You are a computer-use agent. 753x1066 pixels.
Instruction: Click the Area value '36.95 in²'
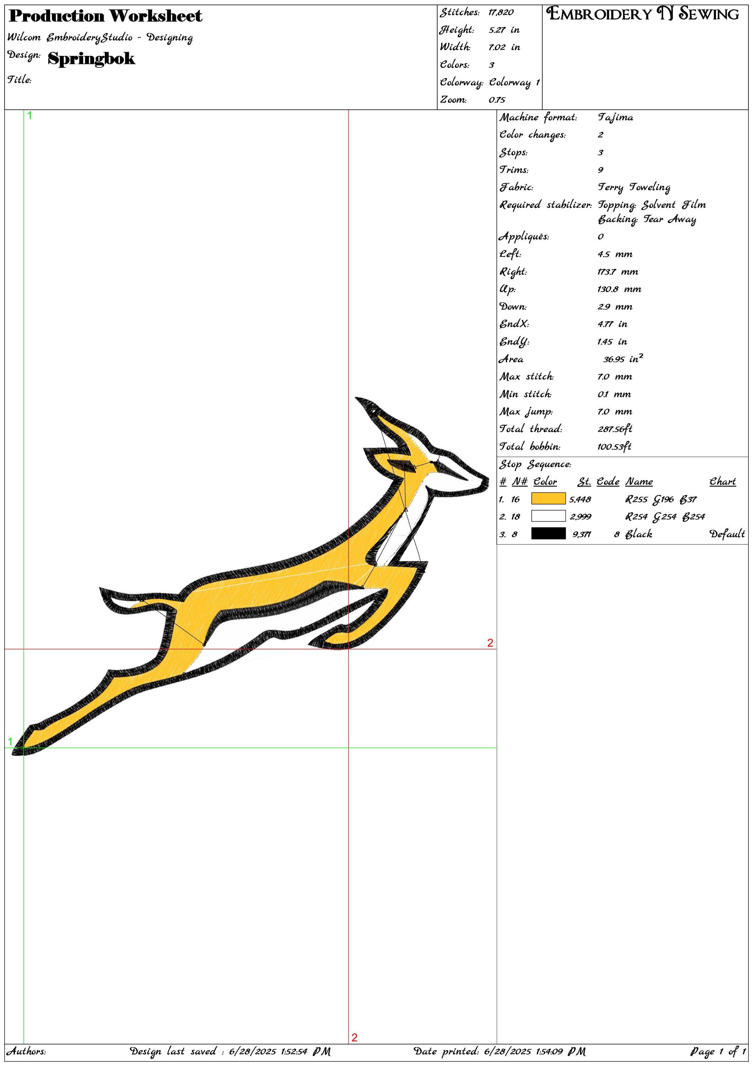tap(623, 359)
